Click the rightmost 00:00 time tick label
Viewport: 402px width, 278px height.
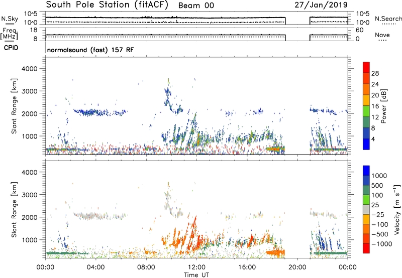[348, 267]
